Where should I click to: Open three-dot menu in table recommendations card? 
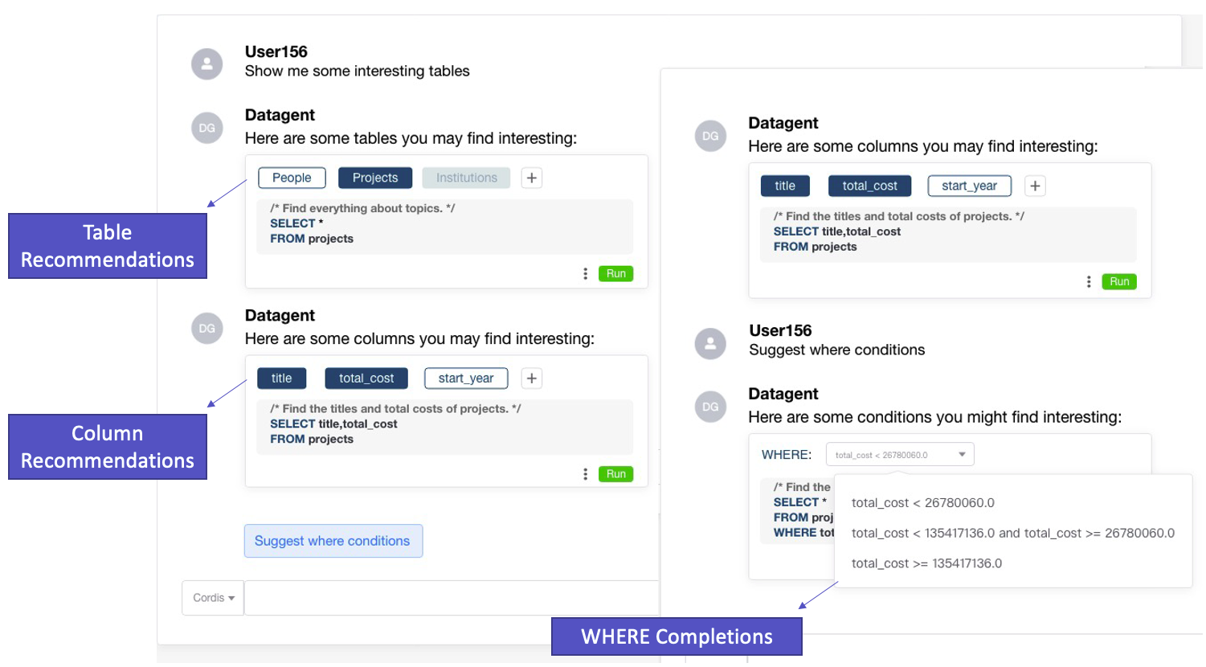point(585,274)
